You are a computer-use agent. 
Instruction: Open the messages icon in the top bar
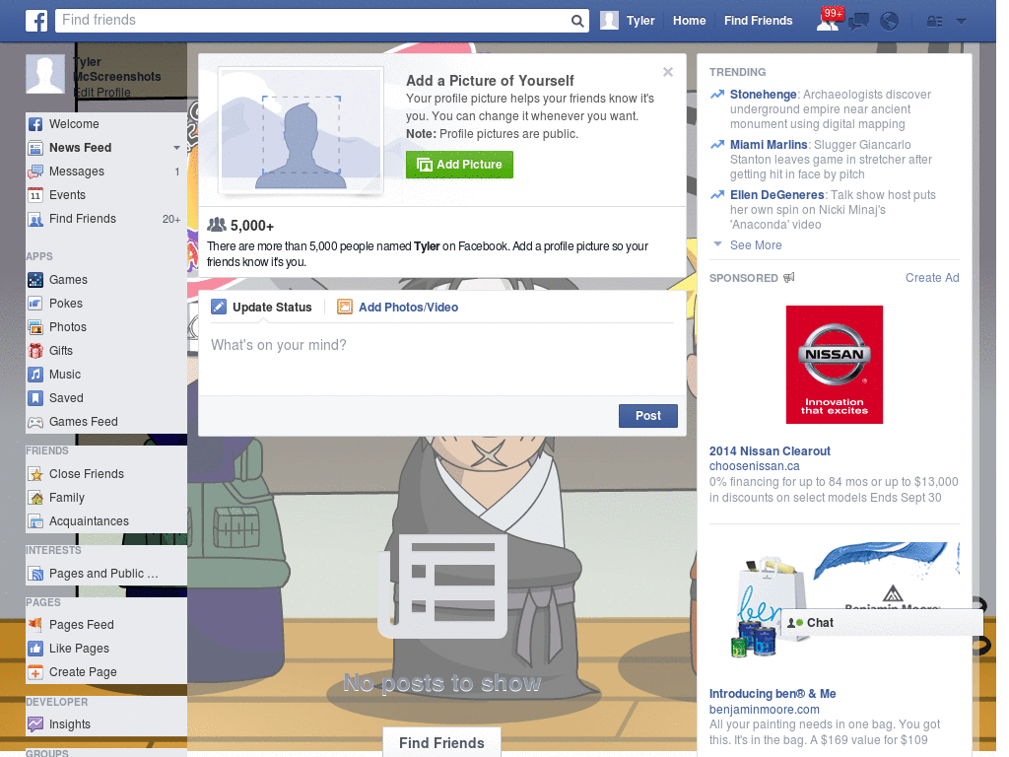(x=858, y=22)
